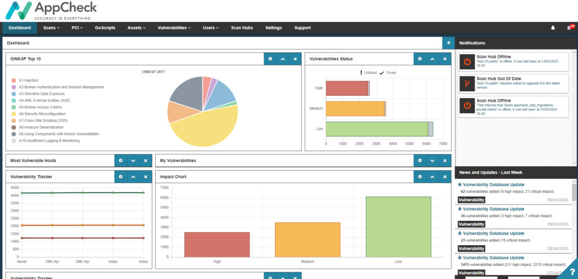This screenshot has height=279, width=578.
Task: Open the basket icon with 59 badge
Action: pyautogui.click(x=569, y=28)
